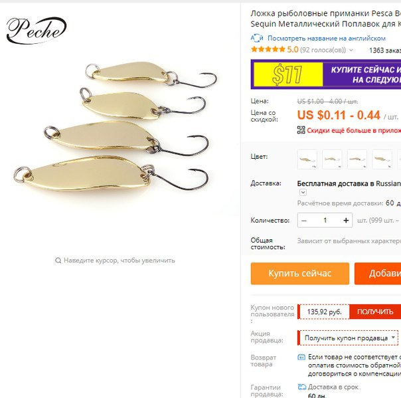Image resolution: width=401 pixels, height=398 pixels.
Task: Click the quantity input field
Action: tap(325, 221)
